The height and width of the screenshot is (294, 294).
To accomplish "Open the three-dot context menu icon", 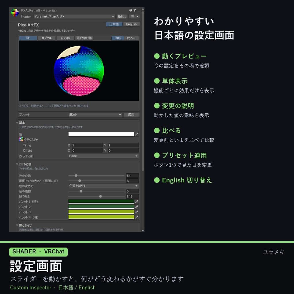I will pos(139,10).
